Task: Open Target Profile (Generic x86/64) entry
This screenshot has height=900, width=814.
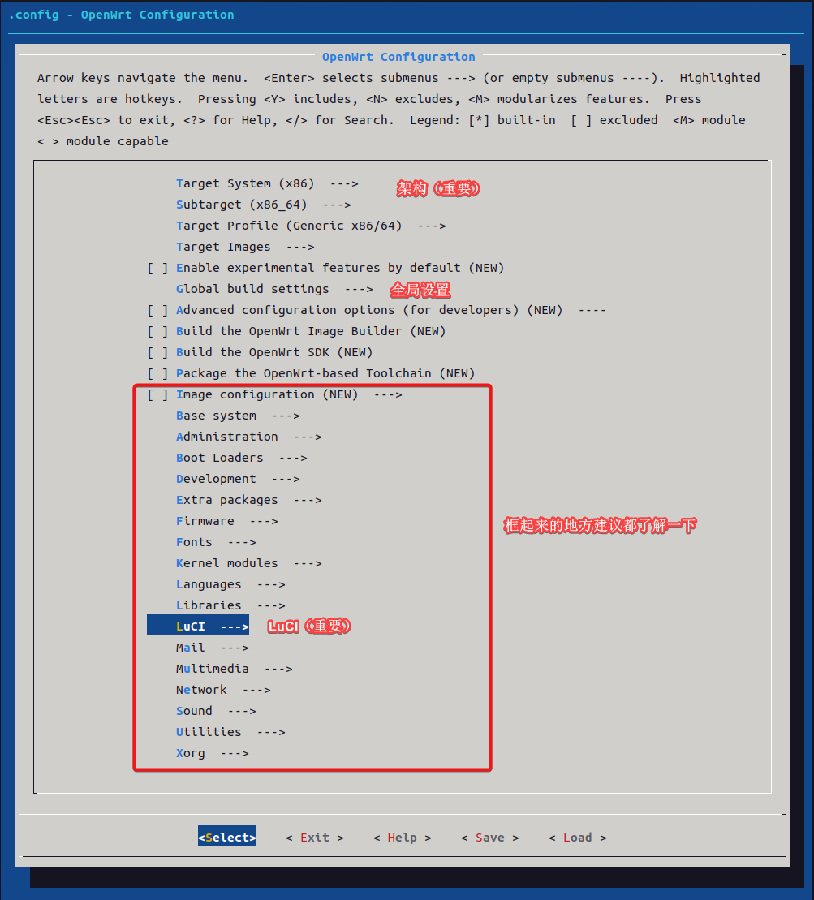Action: point(311,226)
